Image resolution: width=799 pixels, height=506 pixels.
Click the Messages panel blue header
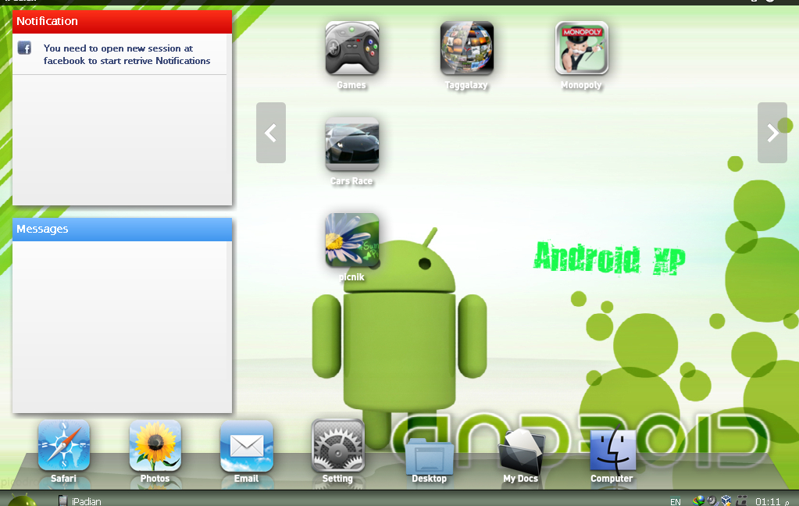(123, 230)
